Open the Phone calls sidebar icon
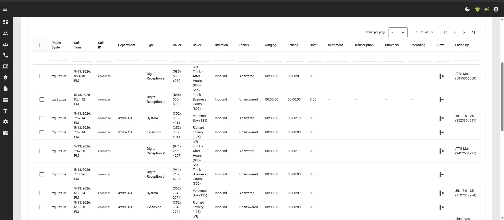The image size is (504, 220). pos(5,55)
